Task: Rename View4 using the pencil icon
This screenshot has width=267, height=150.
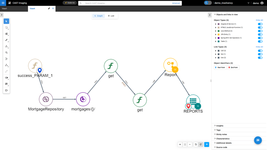Action: (49, 8)
